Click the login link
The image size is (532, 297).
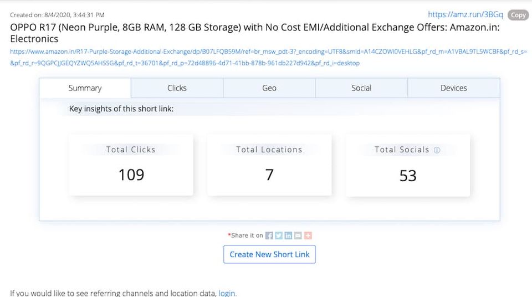coord(227,293)
